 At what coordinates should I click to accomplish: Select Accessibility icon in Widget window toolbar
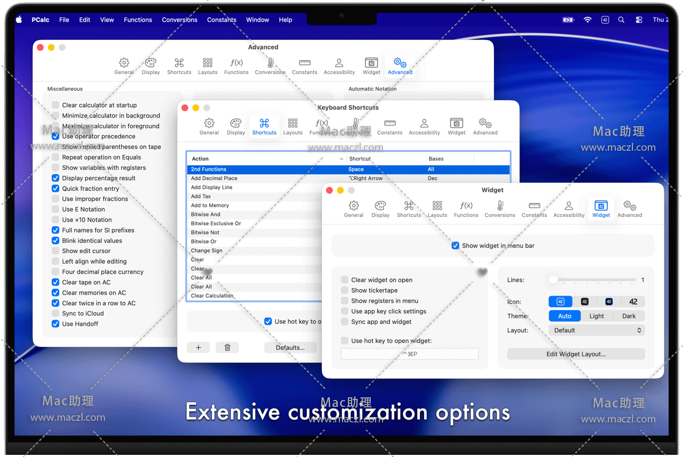tap(568, 209)
